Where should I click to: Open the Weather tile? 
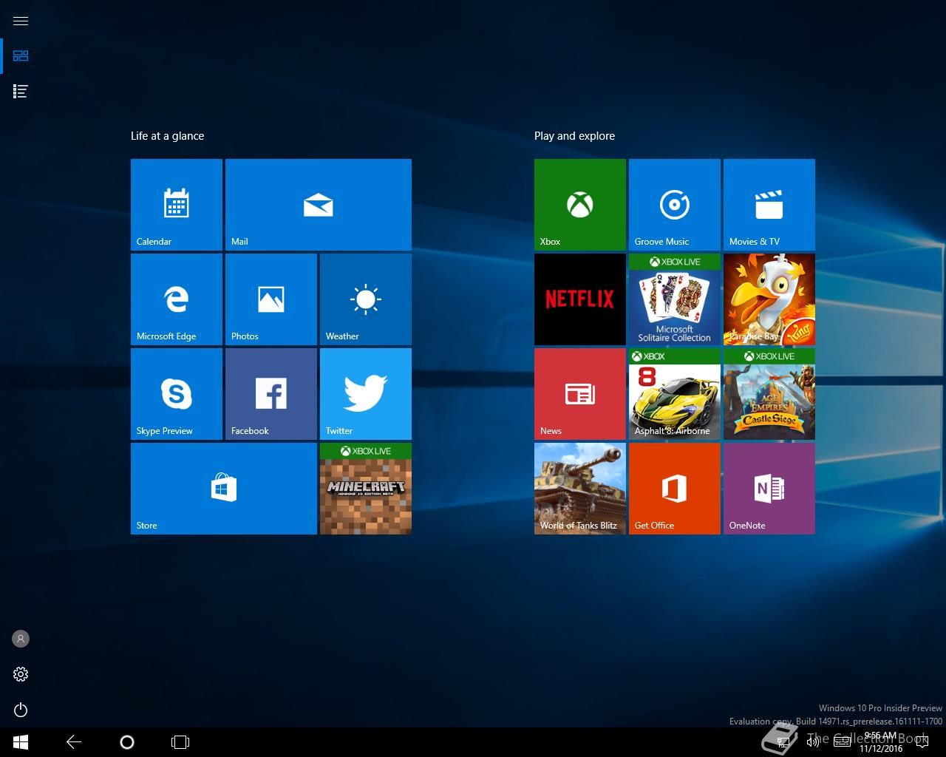pos(366,299)
